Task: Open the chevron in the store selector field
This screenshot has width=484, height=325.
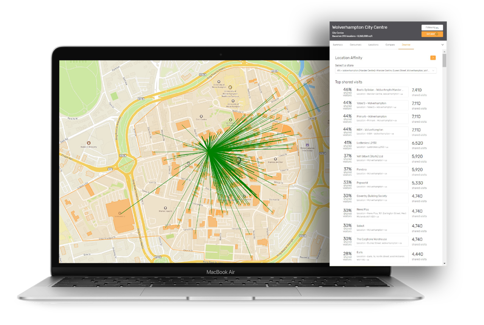Action: coord(433,71)
